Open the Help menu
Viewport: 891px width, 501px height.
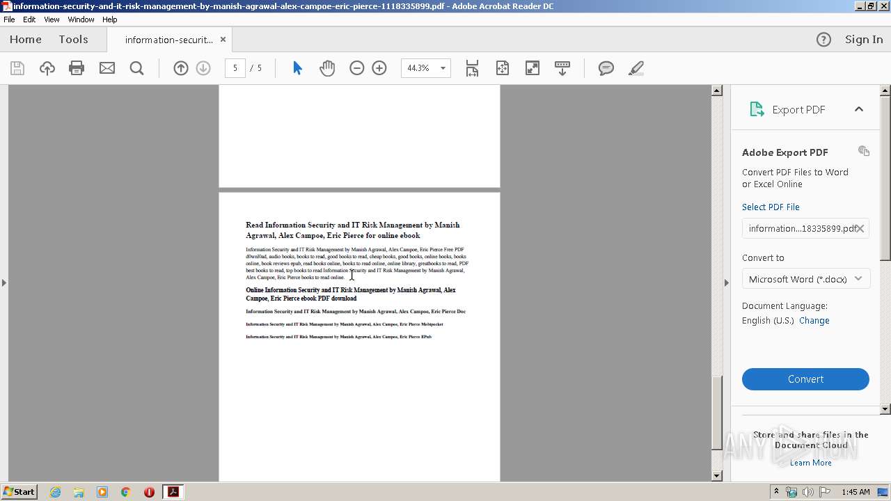[110, 19]
